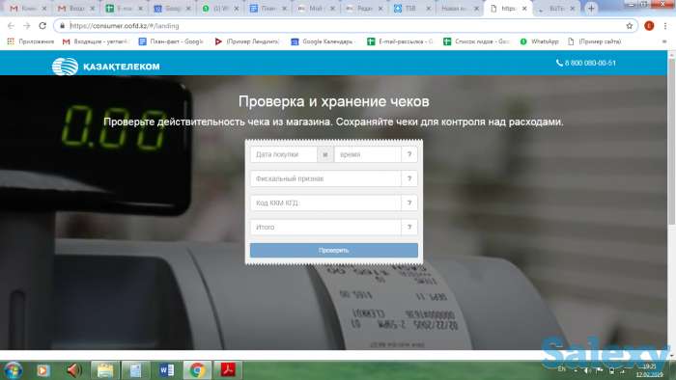Click into the Код ККМ КГД field
Screen dimensions: 676x380
tap(326, 203)
